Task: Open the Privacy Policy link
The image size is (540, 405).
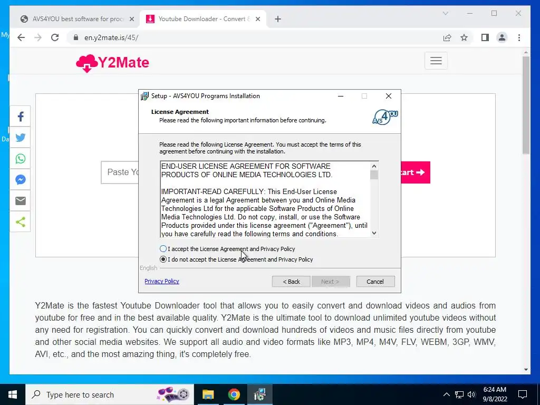Action: [162, 281]
